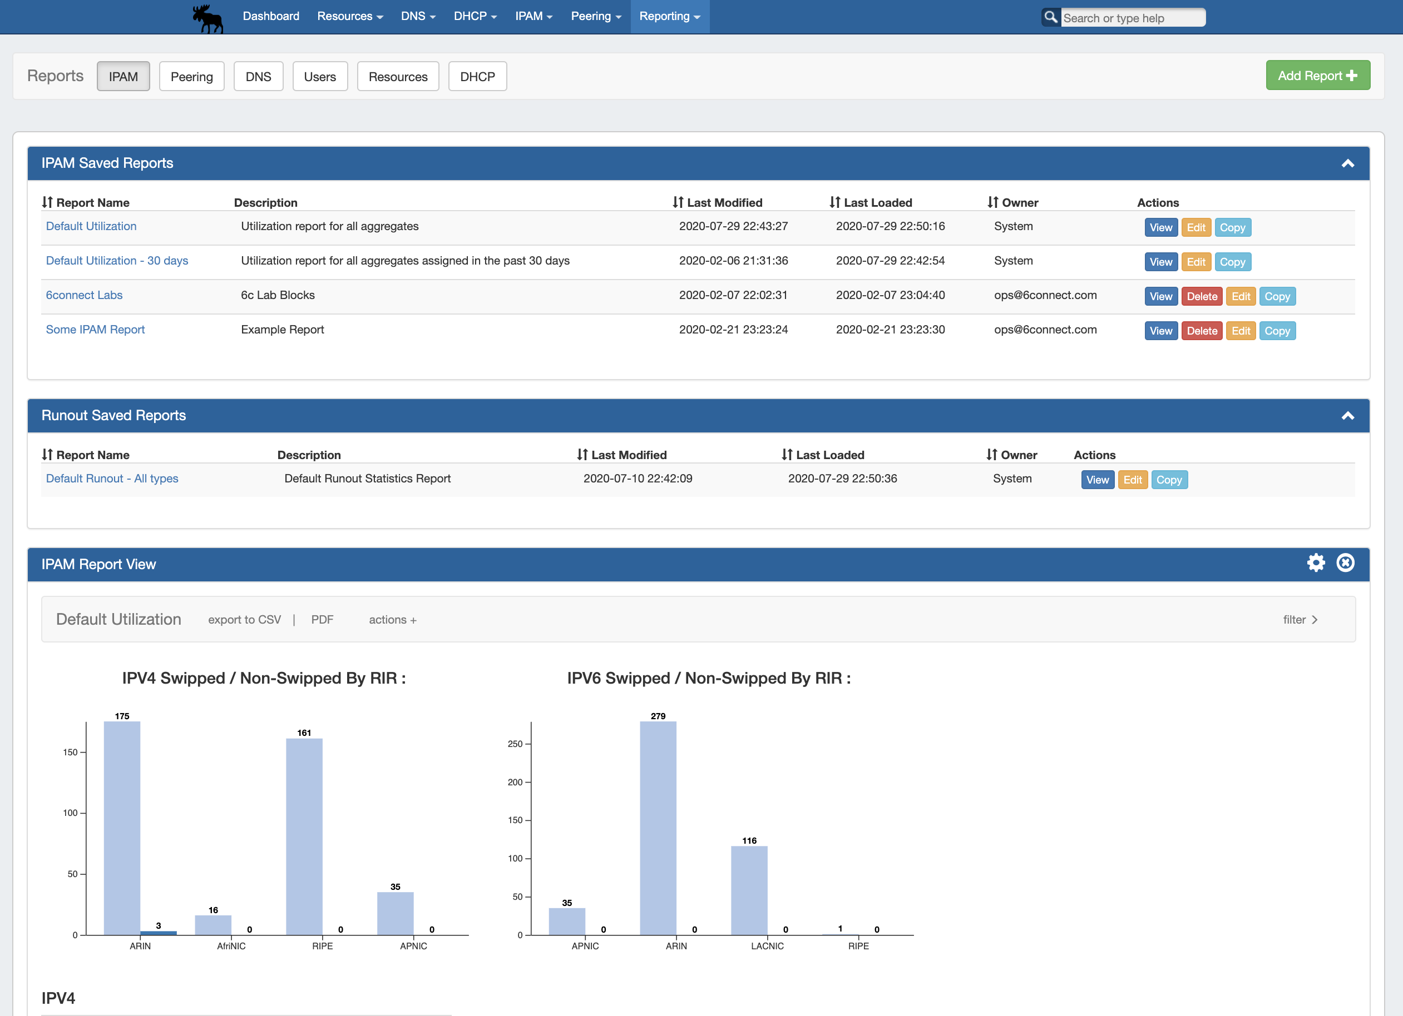The width and height of the screenshot is (1403, 1016).
Task: Open IPAM Report View settings gear
Action: [x=1316, y=562]
